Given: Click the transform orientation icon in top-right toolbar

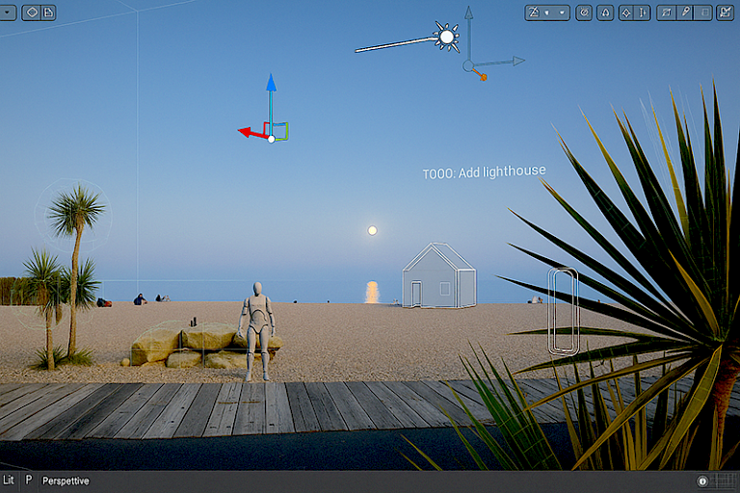Looking at the screenshot, I should pyautogui.click(x=535, y=13).
